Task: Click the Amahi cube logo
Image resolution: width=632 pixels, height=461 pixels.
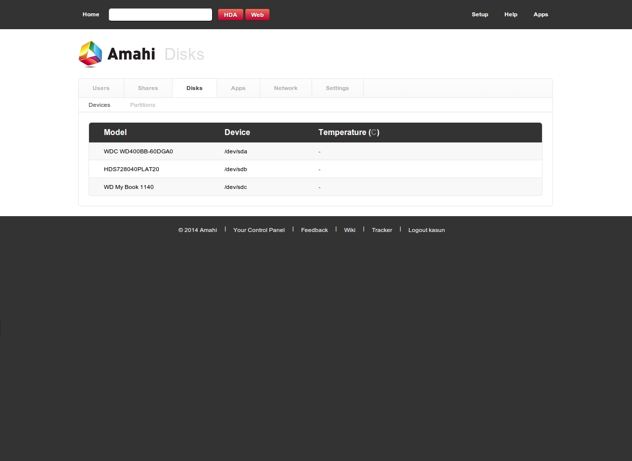Action: click(90, 54)
